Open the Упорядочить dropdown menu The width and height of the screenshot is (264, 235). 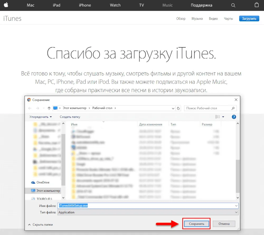(x=41, y=117)
